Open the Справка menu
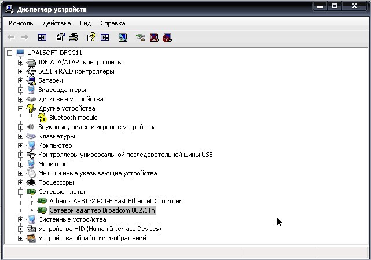This screenshot has height=260, width=371. point(113,23)
